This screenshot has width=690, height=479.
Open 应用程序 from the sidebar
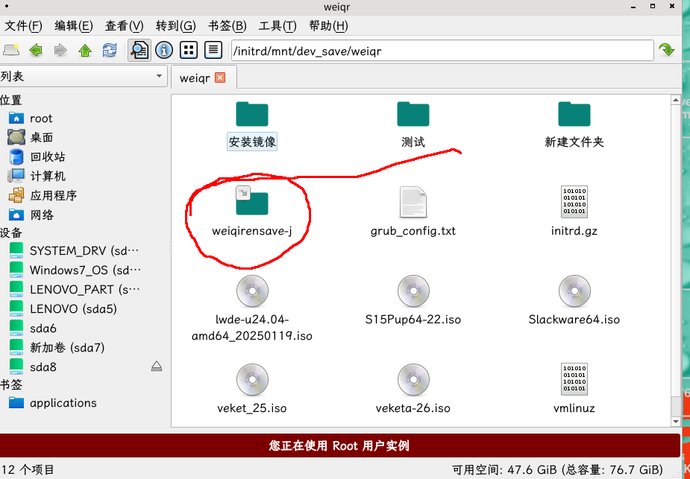pos(53,194)
